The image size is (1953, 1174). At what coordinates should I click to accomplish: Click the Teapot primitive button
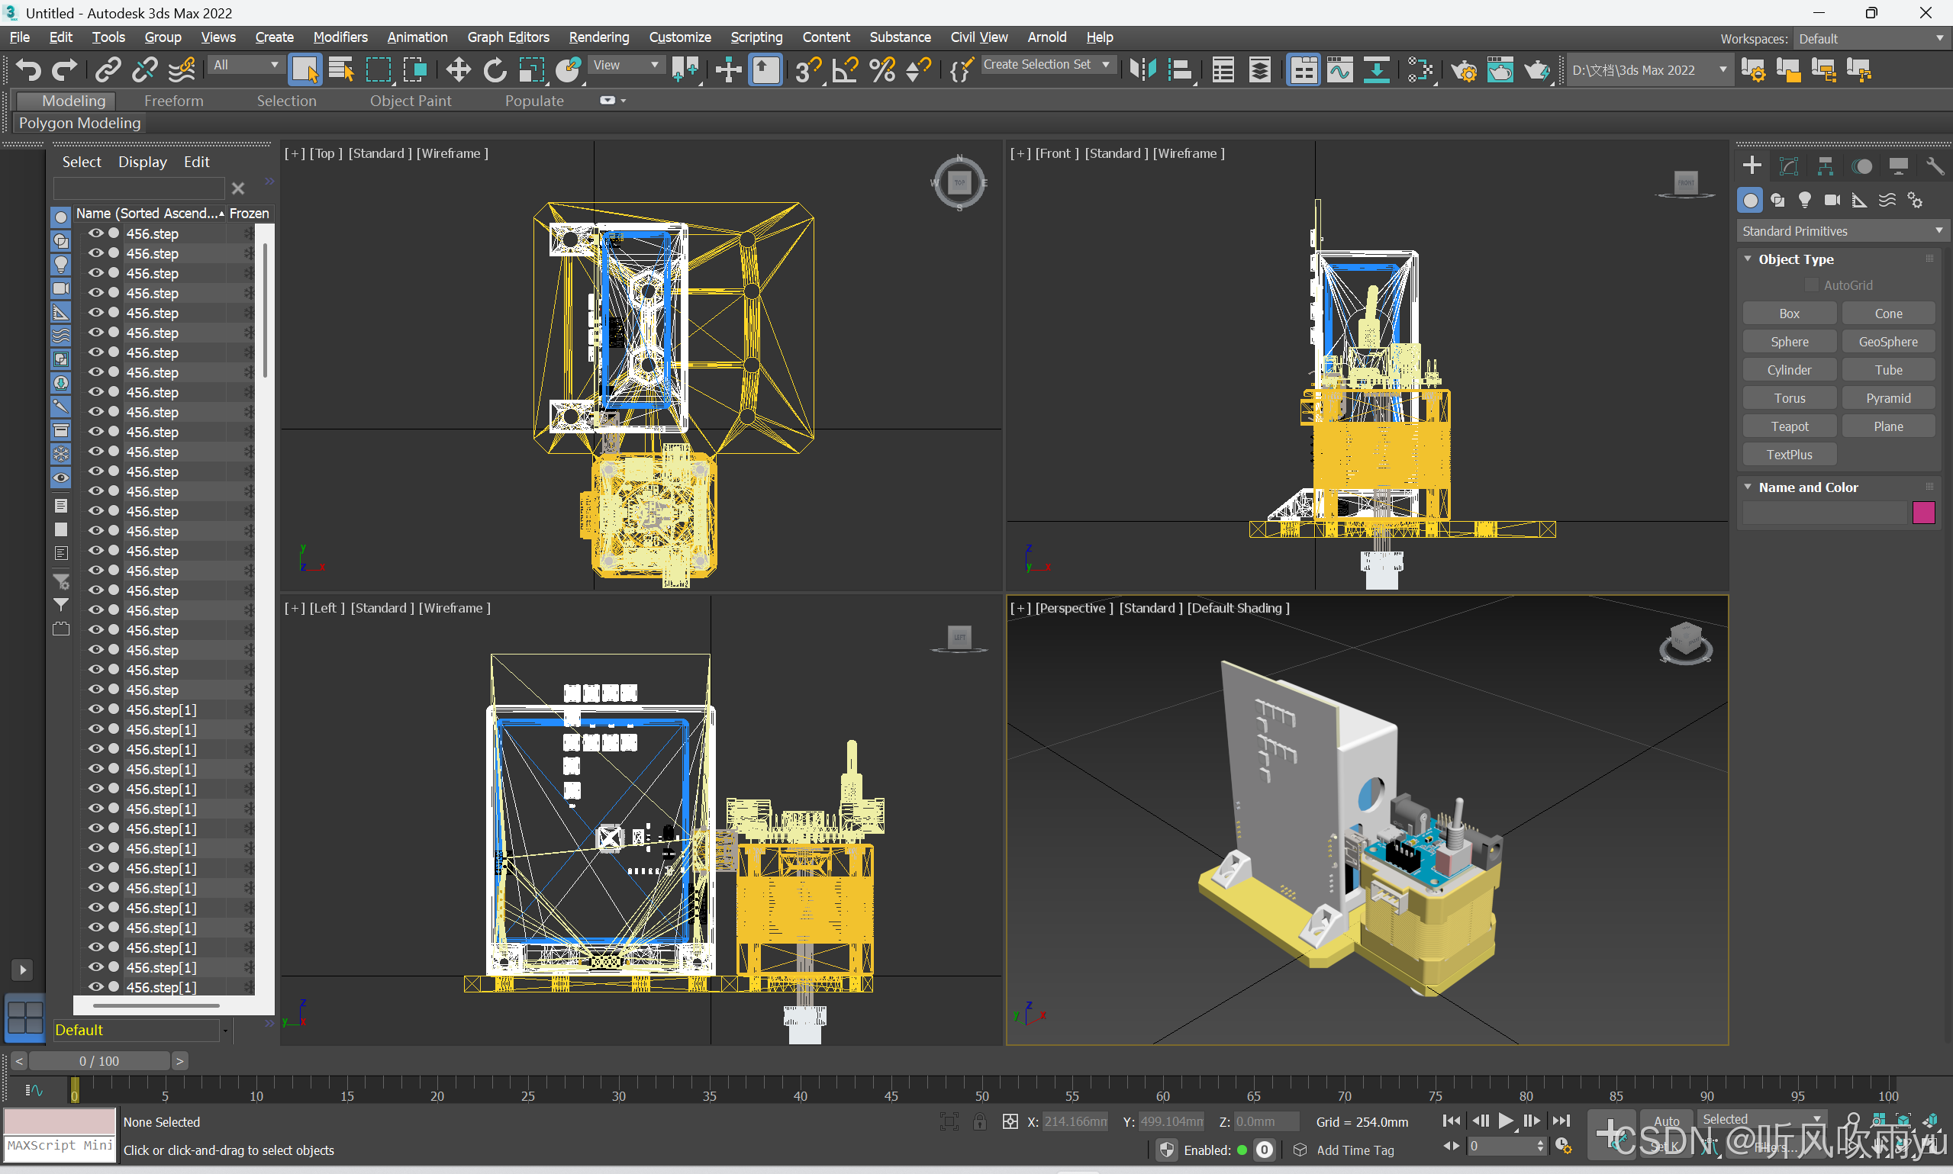(x=1788, y=426)
